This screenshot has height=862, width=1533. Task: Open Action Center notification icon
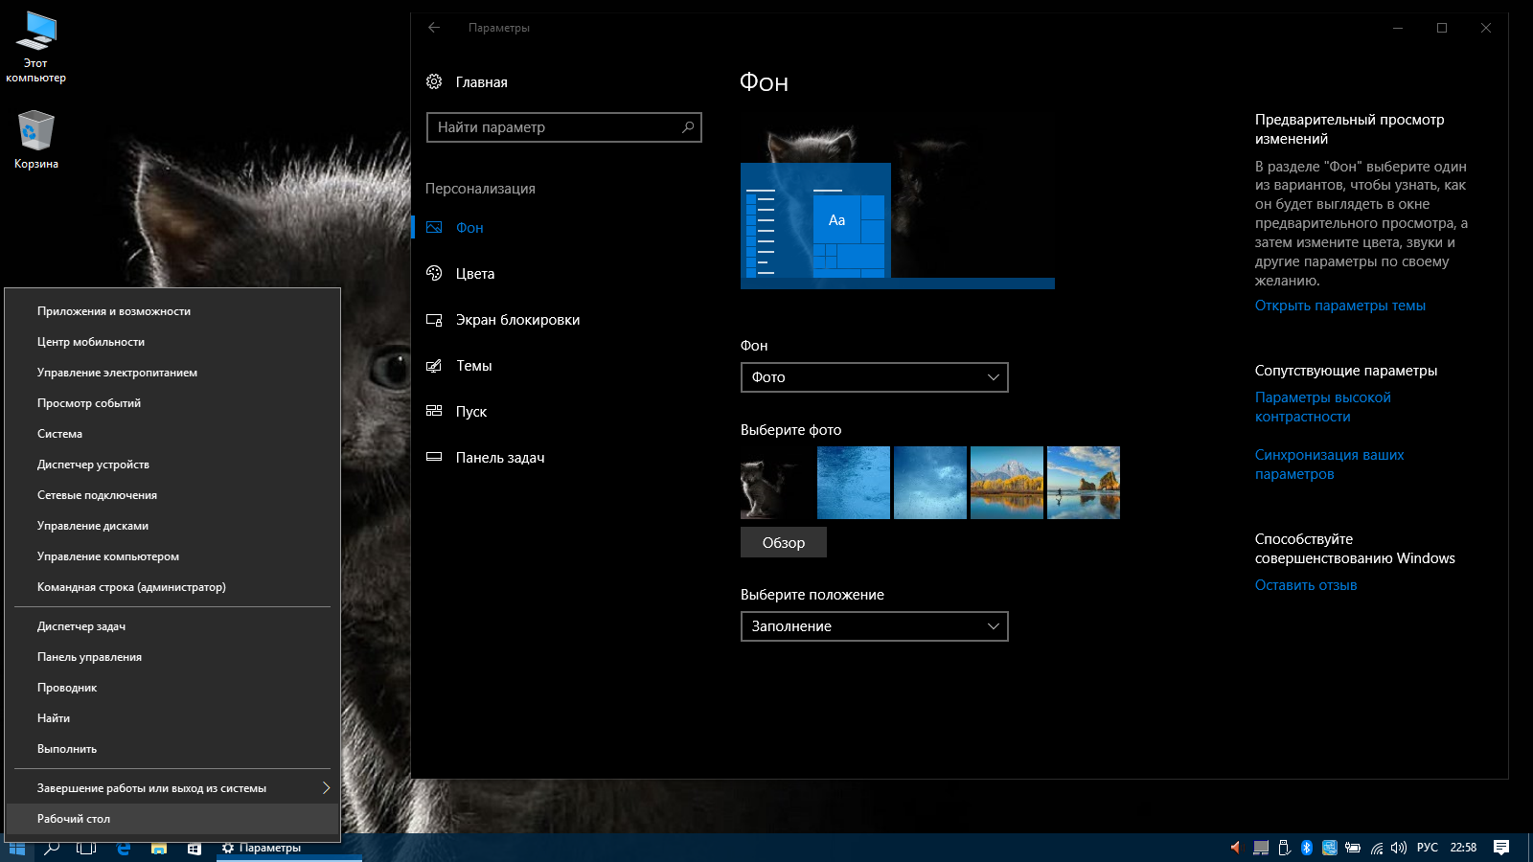[1501, 848]
